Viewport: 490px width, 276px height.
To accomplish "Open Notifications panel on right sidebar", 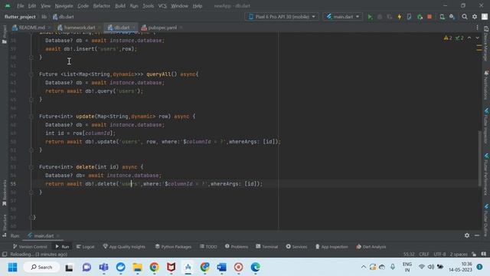I will click(x=486, y=85).
